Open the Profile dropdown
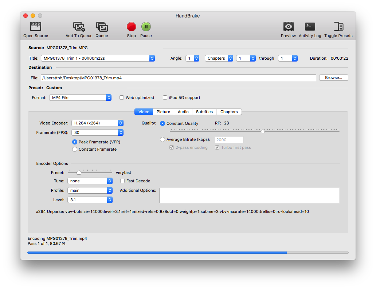 90,190
